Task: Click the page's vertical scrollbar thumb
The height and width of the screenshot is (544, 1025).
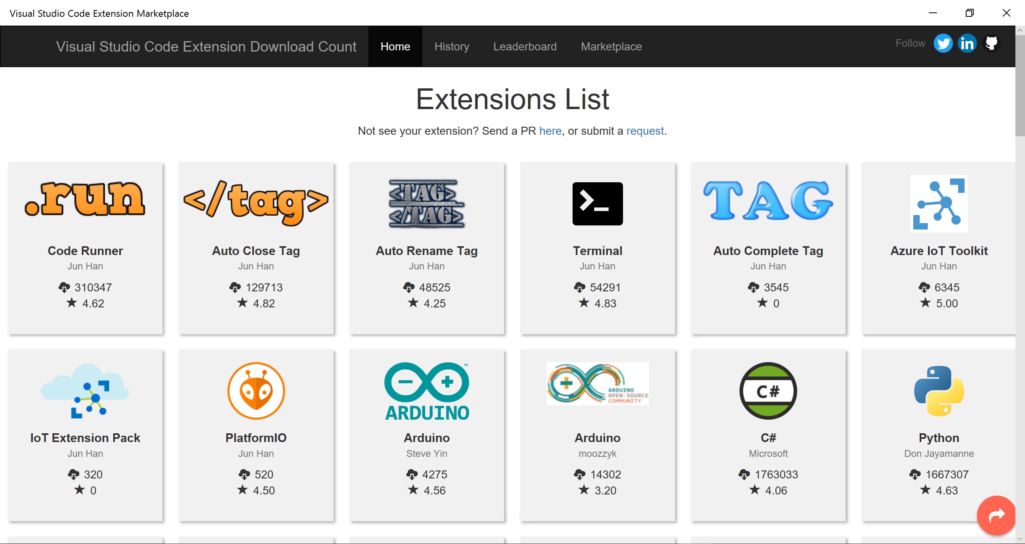Action: pyautogui.click(x=1020, y=86)
